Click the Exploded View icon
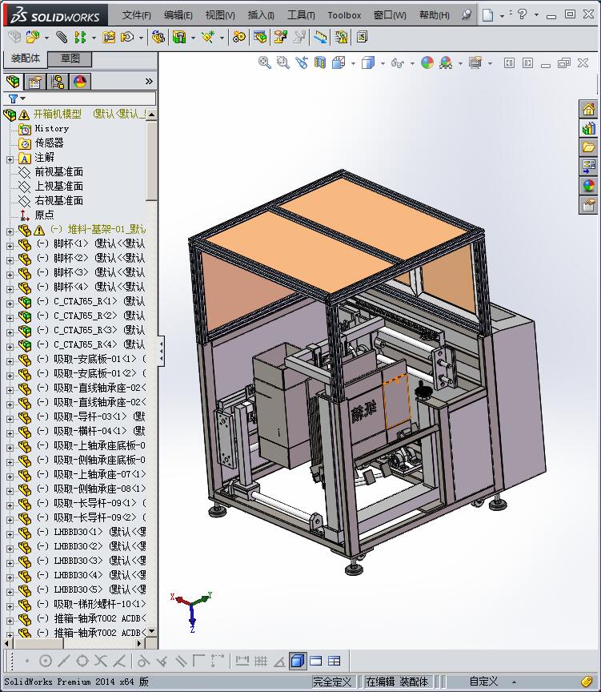 point(280,37)
